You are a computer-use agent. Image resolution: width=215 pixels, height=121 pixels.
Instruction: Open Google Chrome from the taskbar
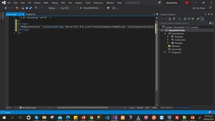(91, 118)
